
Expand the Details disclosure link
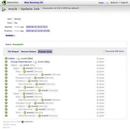pos(10,35)
